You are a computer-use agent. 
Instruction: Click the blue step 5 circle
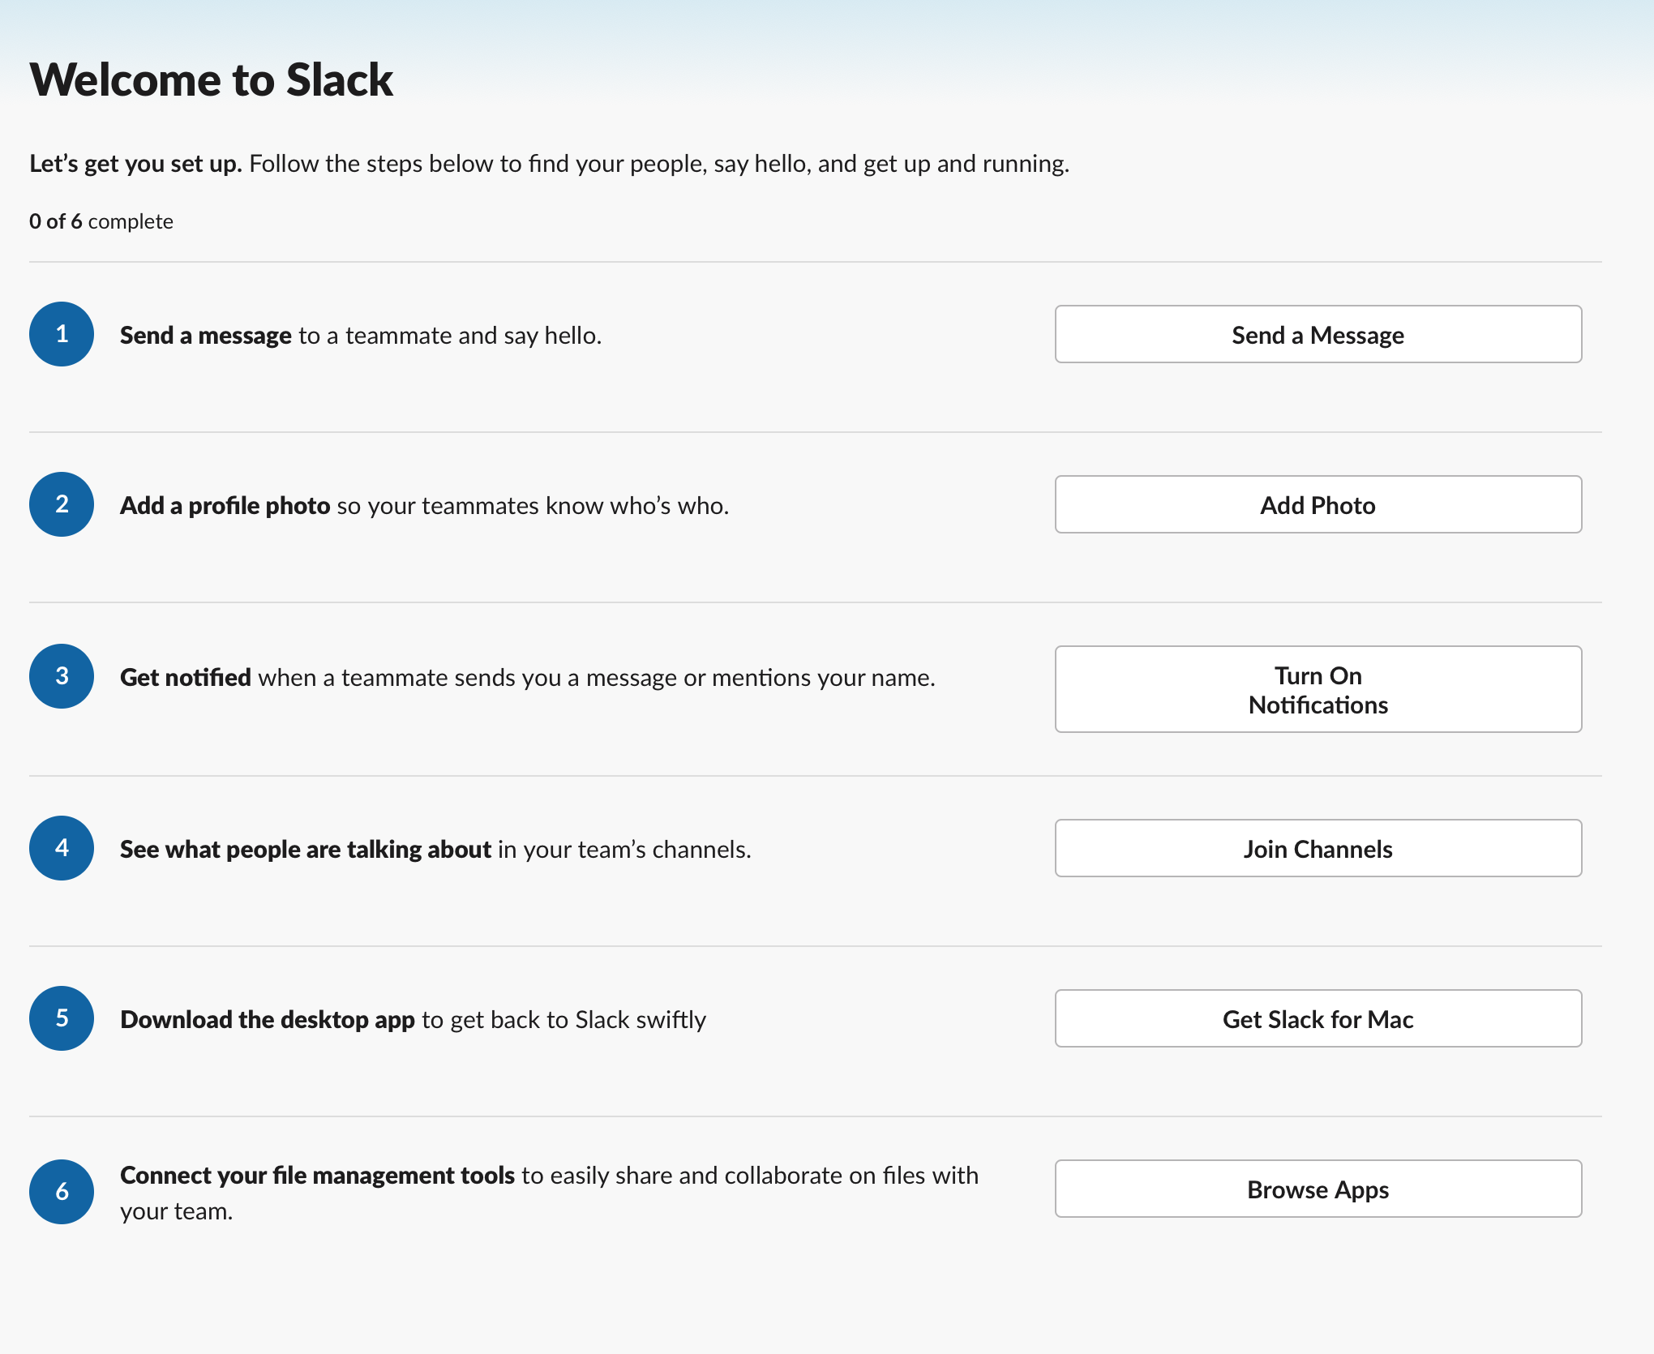pyautogui.click(x=62, y=1018)
